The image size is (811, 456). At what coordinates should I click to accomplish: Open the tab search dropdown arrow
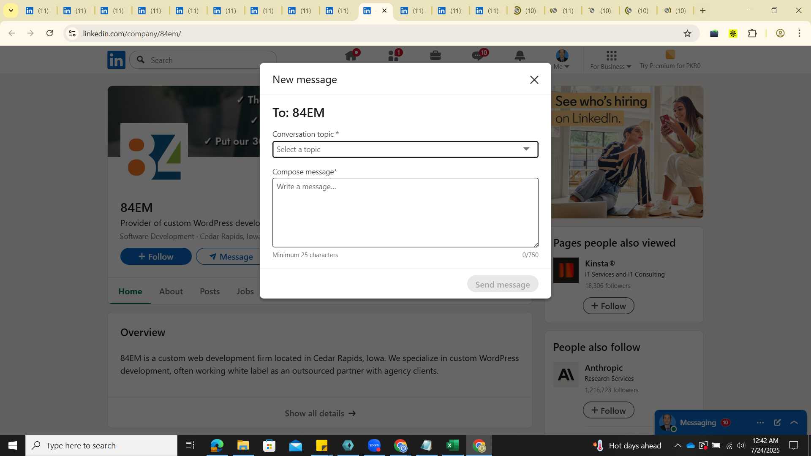(x=11, y=11)
